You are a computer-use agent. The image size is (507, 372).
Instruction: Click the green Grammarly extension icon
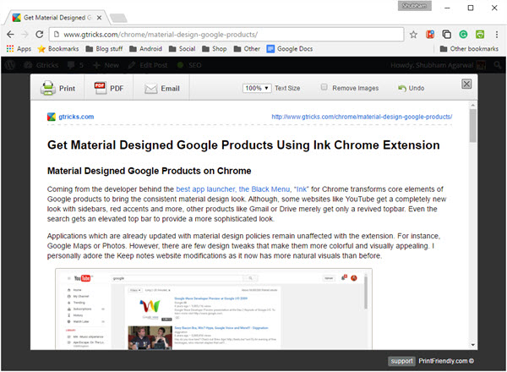click(x=463, y=35)
